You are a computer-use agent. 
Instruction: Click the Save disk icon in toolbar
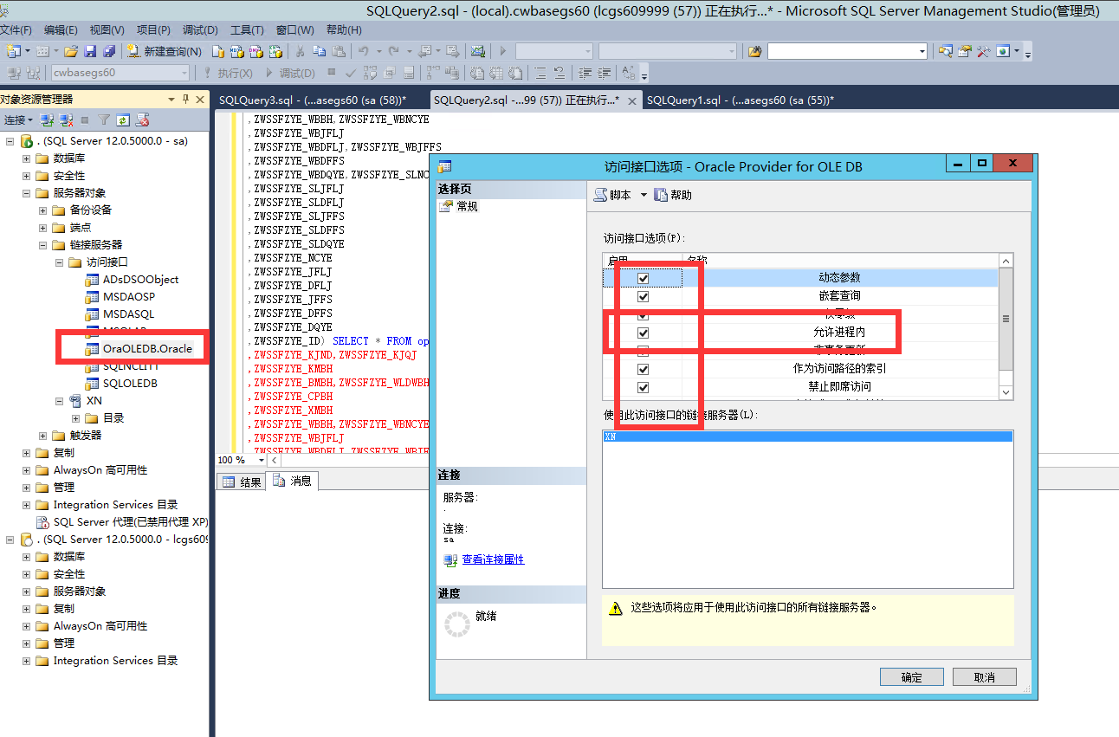pos(90,52)
